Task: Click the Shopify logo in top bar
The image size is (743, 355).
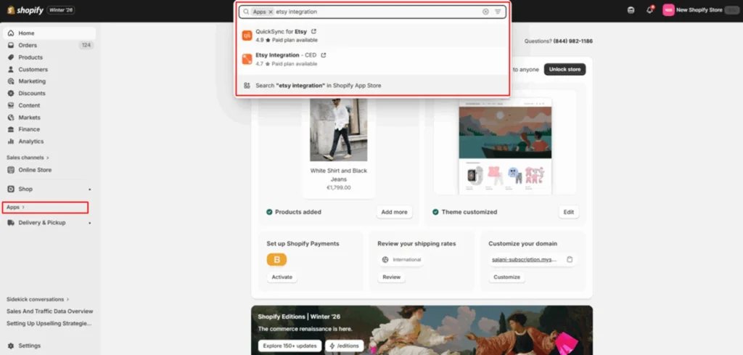Action: pyautogui.click(x=25, y=10)
